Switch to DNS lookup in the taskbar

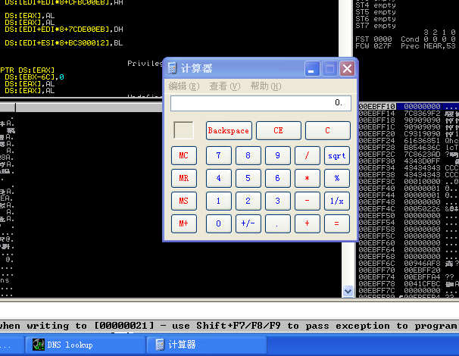click(85, 345)
